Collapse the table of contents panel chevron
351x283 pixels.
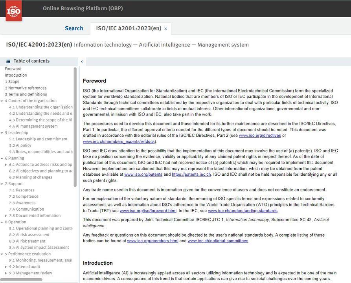tap(82, 62)
